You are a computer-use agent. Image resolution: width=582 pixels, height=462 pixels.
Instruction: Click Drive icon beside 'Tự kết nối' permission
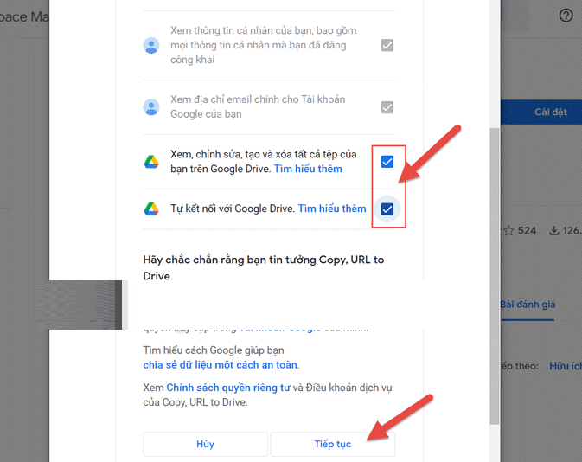tap(151, 209)
